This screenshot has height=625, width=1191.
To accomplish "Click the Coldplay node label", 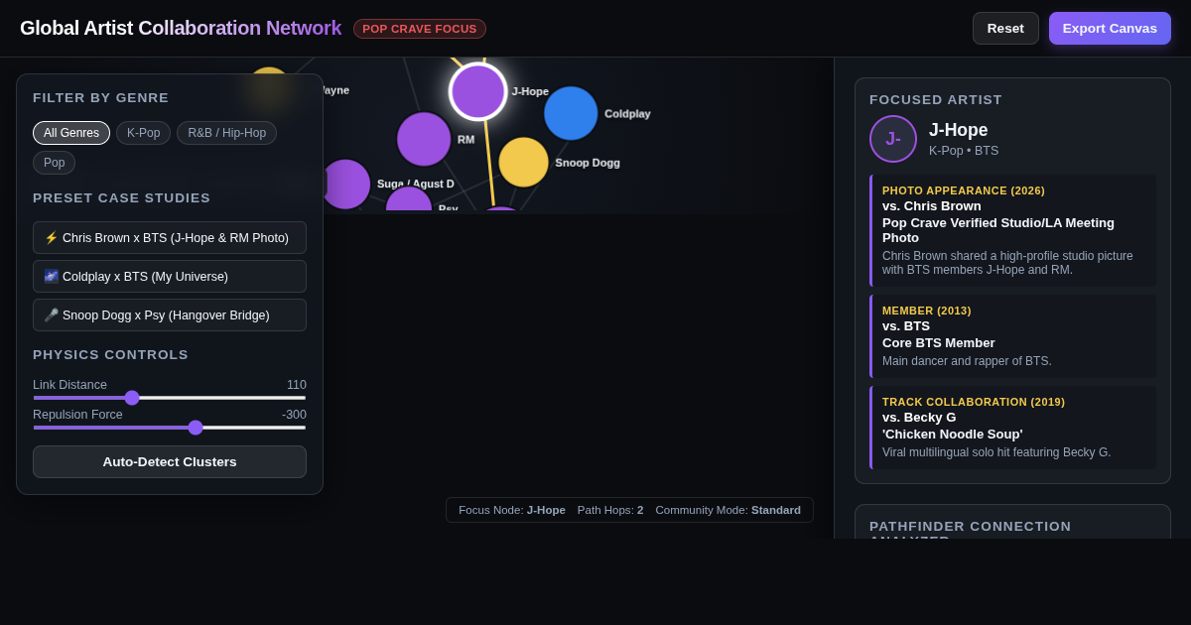I will (x=627, y=113).
